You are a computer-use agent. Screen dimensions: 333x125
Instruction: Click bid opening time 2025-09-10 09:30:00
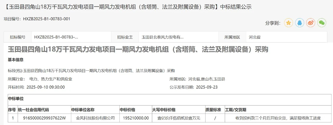[46, 87]
